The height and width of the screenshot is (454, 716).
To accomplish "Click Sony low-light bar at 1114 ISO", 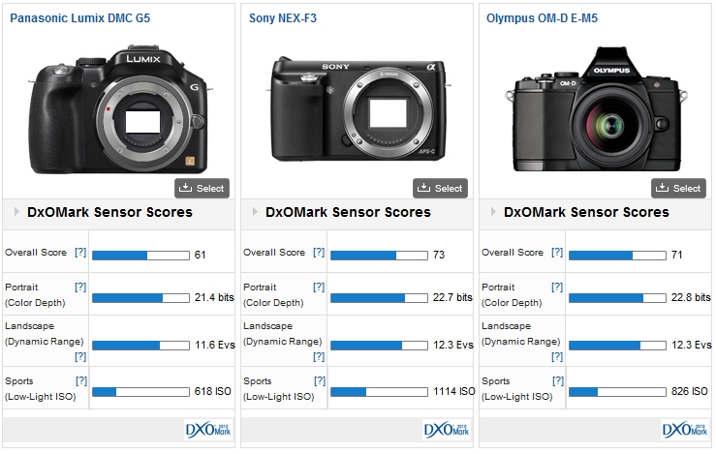I will click(x=379, y=392).
